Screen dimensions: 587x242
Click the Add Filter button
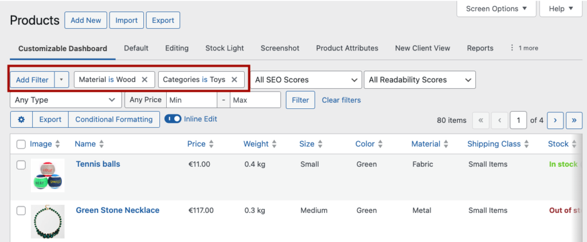pyautogui.click(x=32, y=80)
